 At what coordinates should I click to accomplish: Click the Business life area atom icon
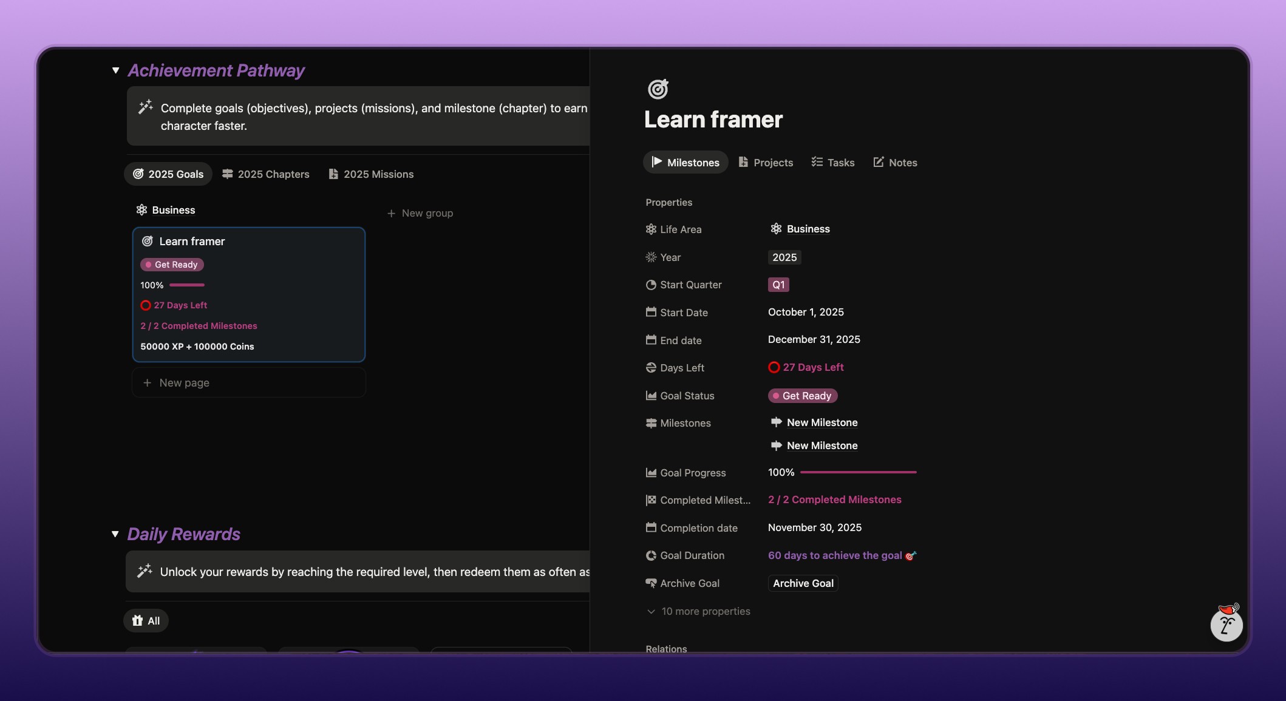pos(776,229)
